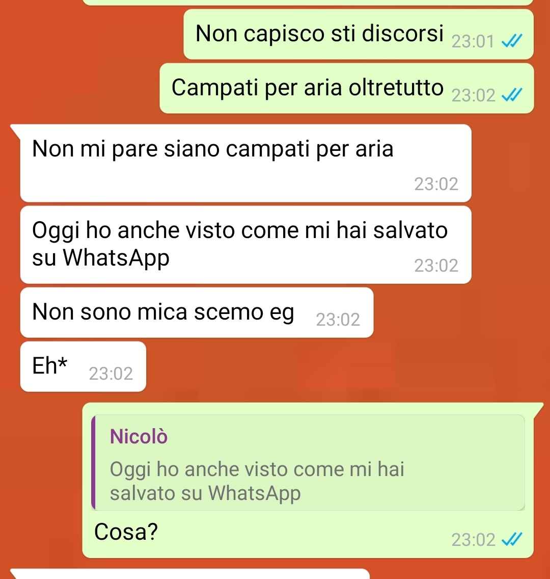Tap the blue double checkmarks on 'Campati per aria oltretutto'
550x579 pixels.
pos(512,95)
